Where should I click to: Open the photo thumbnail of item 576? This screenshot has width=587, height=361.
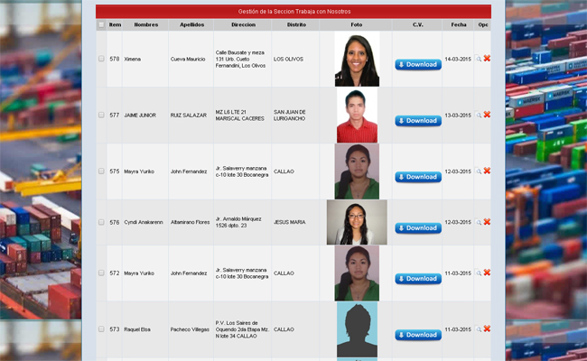(x=357, y=222)
